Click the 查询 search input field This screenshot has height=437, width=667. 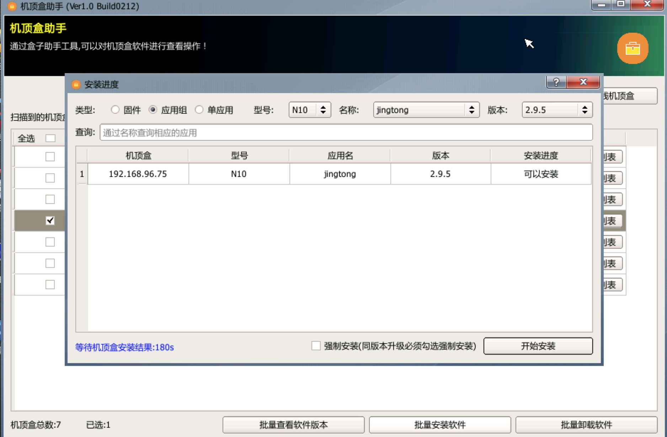[x=346, y=133]
